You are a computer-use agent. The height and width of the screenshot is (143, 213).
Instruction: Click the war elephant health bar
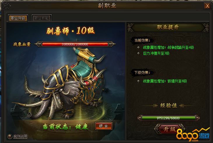pyautogui.click(x=75, y=44)
